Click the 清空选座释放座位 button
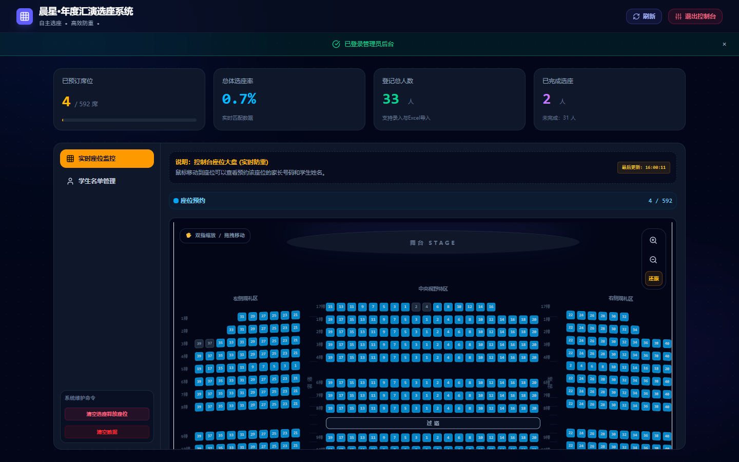This screenshot has height=462, width=739. point(107,414)
